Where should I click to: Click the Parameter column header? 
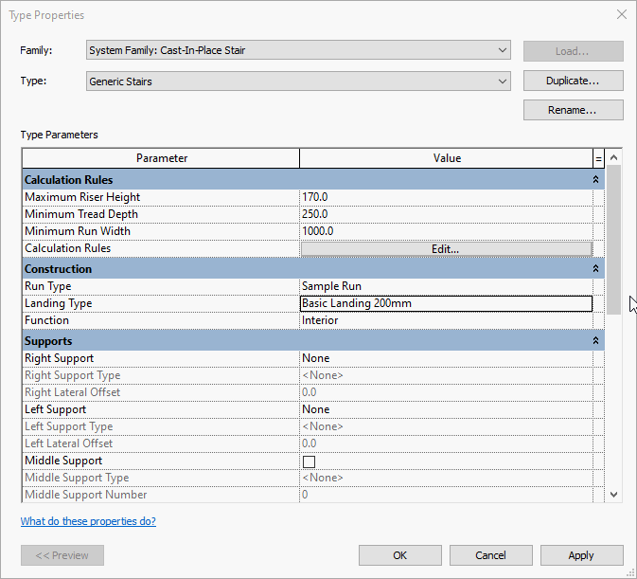[x=161, y=158]
